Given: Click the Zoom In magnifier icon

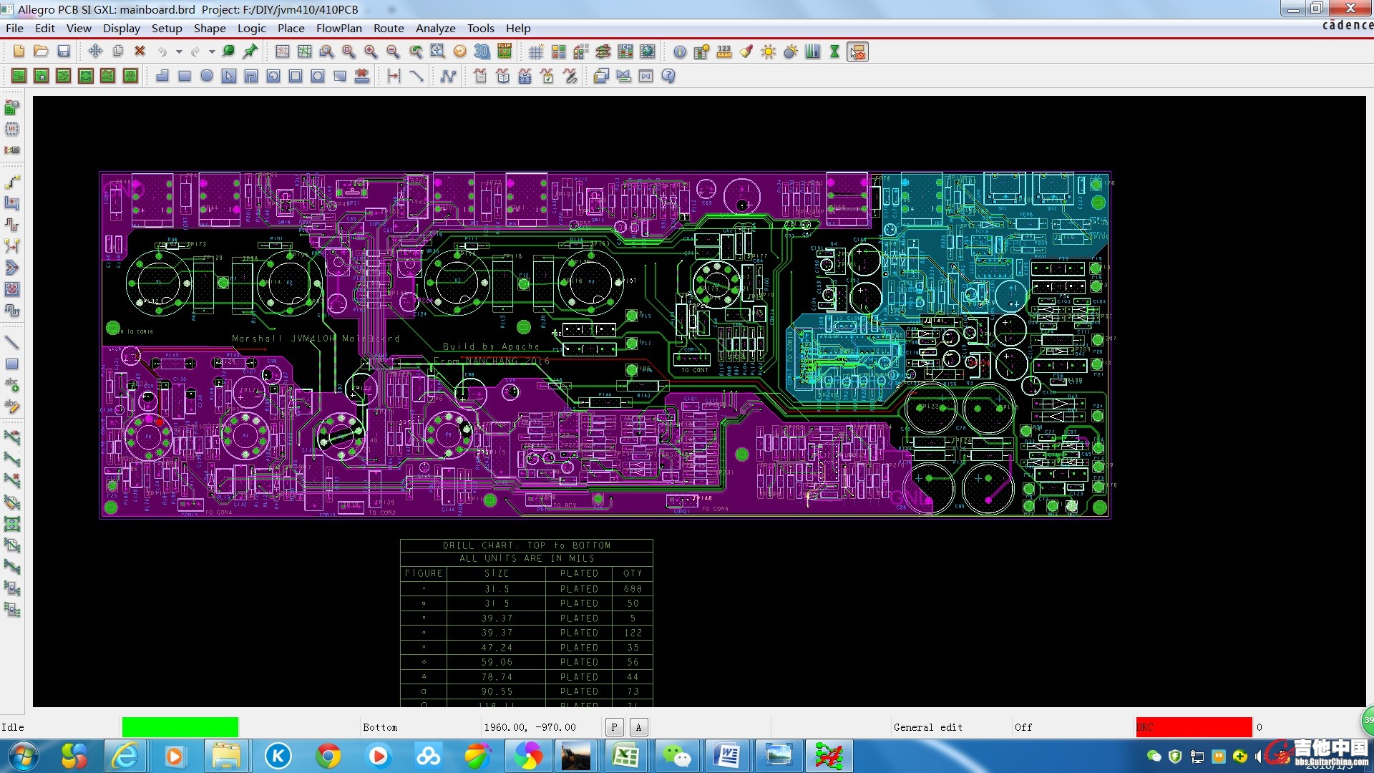Looking at the screenshot, I should [x=371, y=52].
